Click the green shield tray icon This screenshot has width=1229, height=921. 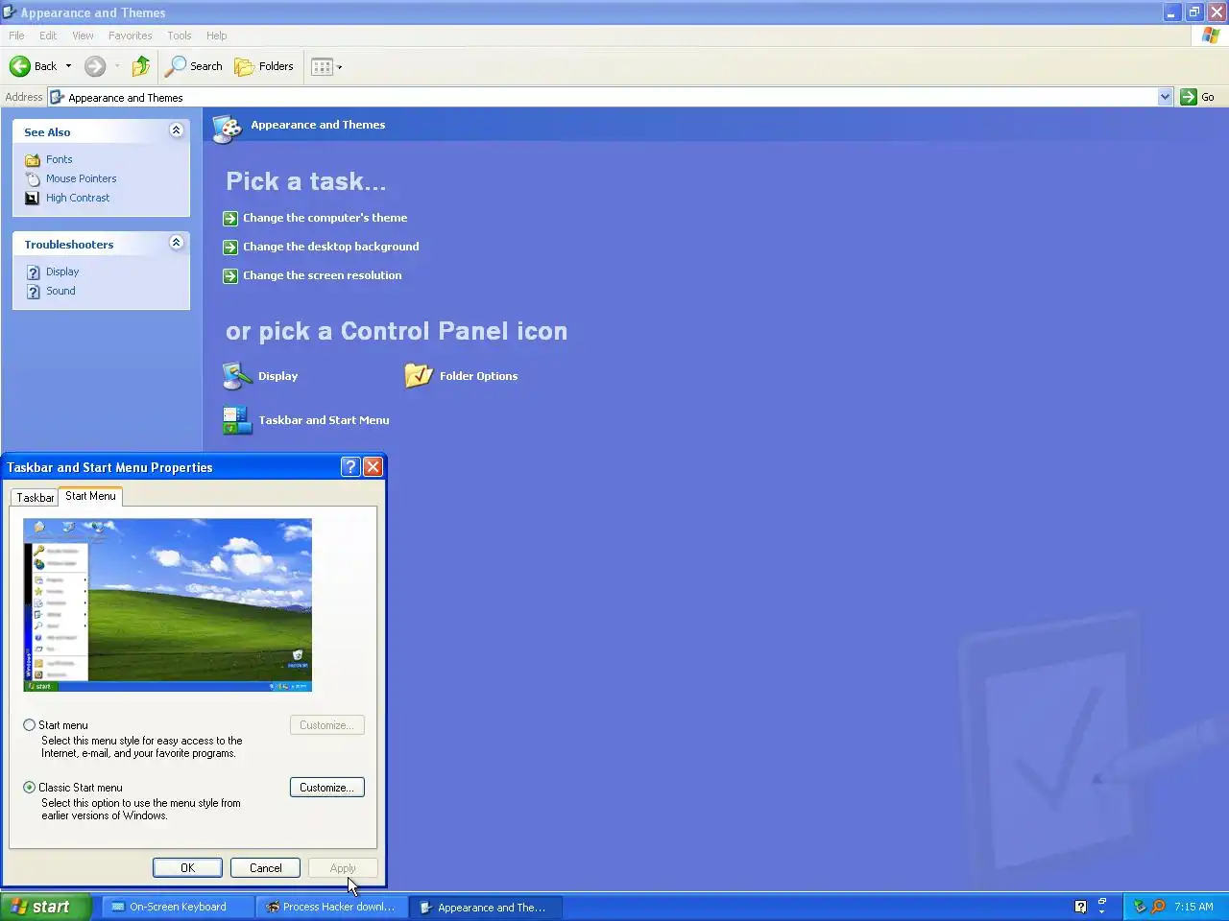coord(1140,907)
